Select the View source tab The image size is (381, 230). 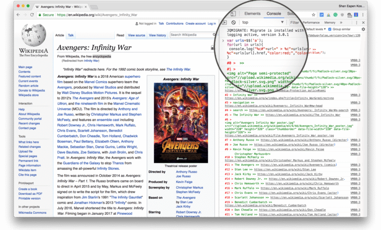[137, 35]
